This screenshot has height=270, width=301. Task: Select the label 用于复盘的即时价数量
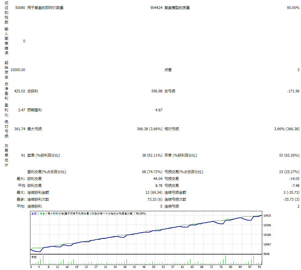point(45,8)
